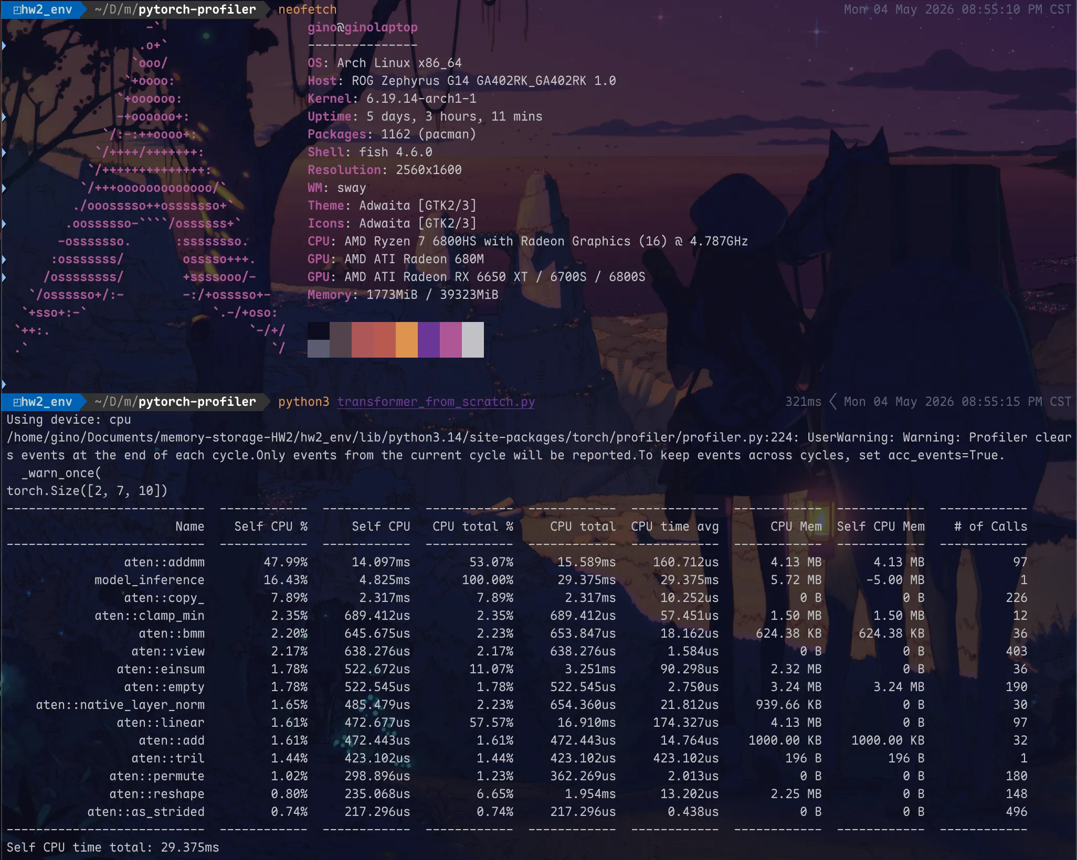This screenshot has width=1077, height=860.
Task: Click the hw2_env segment of the python3 prompt
Action: pos(43,402)
